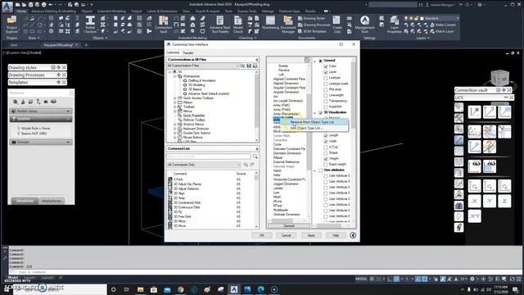Open the Extended Modeling ribbon tab
Screen dimensions: 524x295
coord(111,11)
